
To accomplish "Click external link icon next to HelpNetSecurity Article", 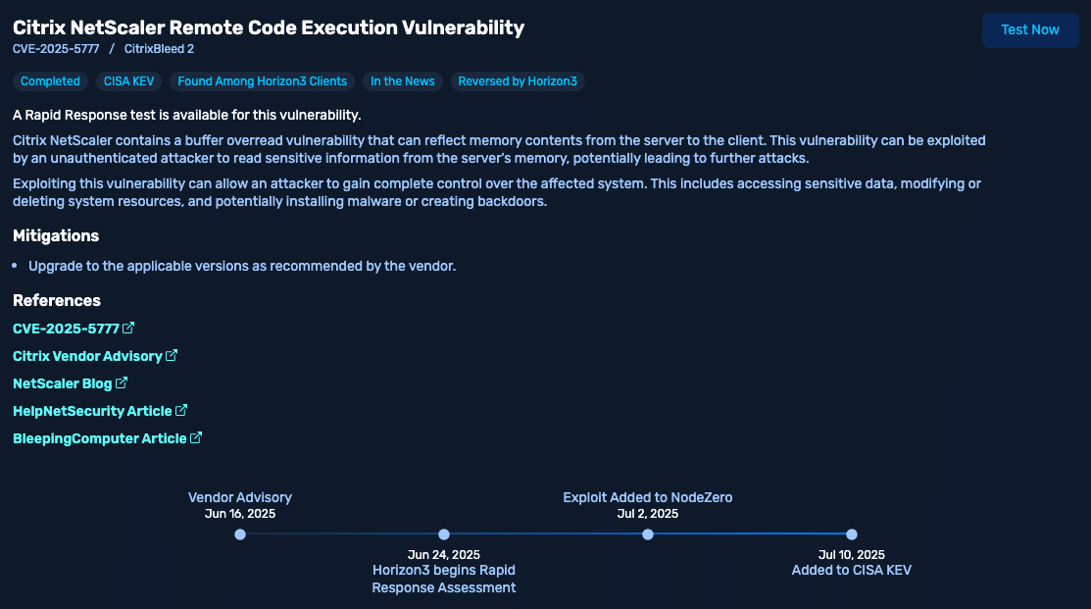I will [181, 410].
